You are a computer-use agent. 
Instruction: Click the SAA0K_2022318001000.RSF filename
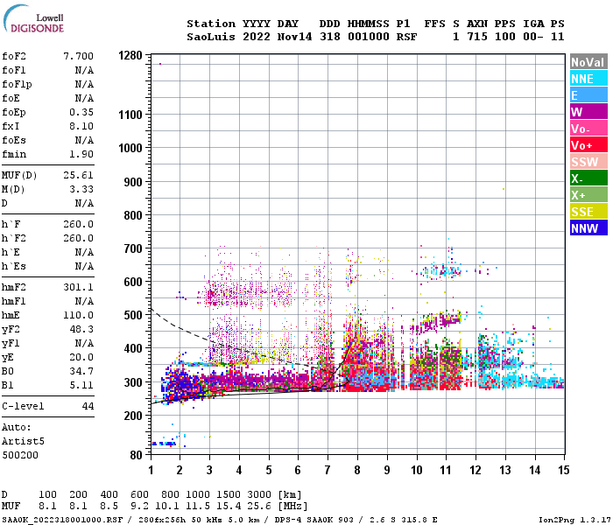62,520
